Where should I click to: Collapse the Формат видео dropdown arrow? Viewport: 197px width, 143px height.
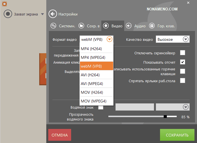pyautogui.click(x=110, y=39)
